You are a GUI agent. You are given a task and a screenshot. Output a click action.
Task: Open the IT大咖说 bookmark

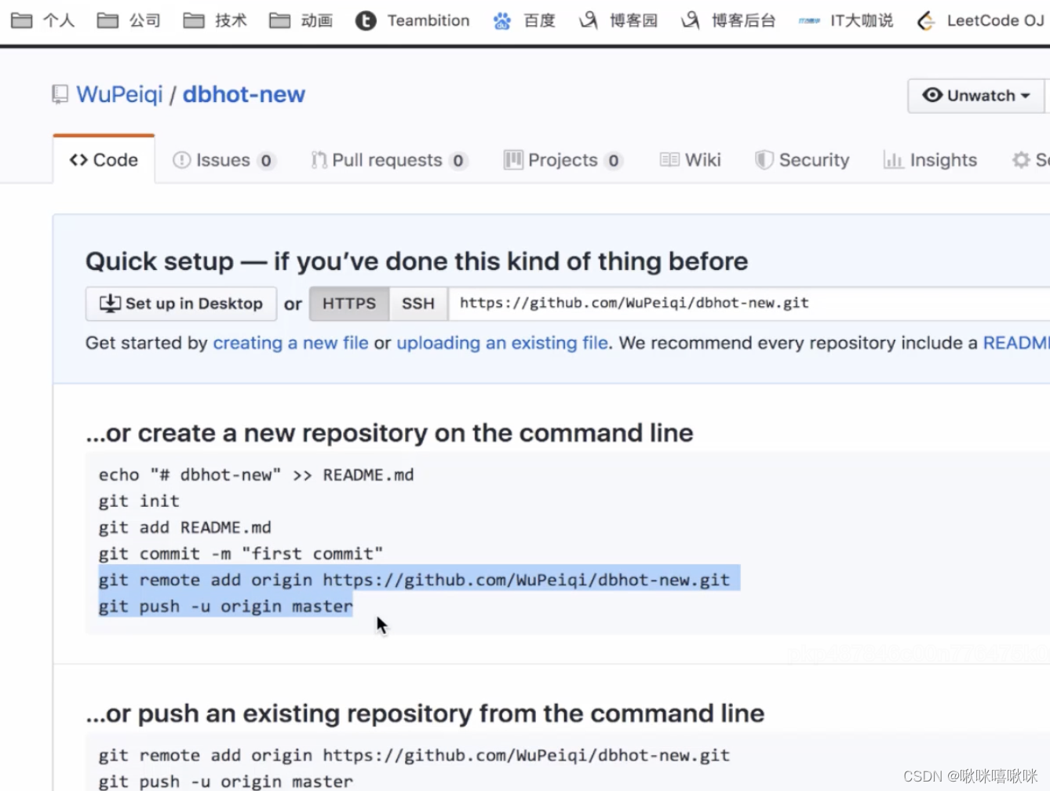[846, 20]
